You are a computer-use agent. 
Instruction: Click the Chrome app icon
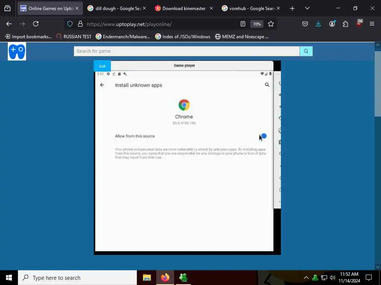click(184, 105)
